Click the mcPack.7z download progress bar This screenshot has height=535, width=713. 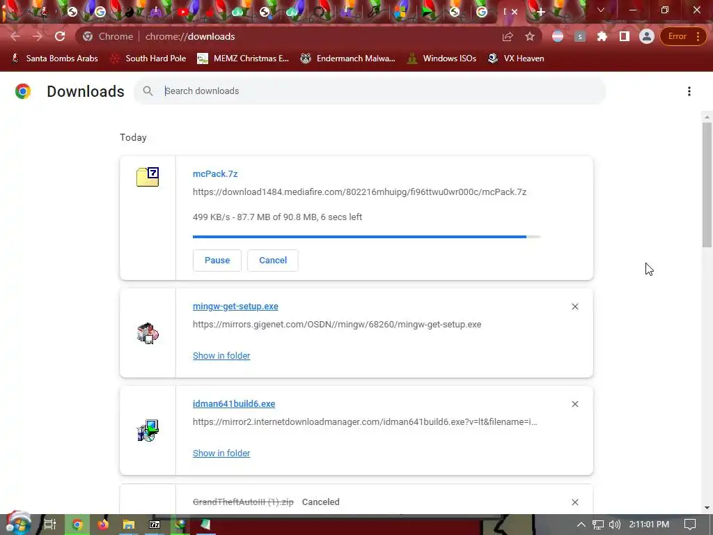coord(366,237)
